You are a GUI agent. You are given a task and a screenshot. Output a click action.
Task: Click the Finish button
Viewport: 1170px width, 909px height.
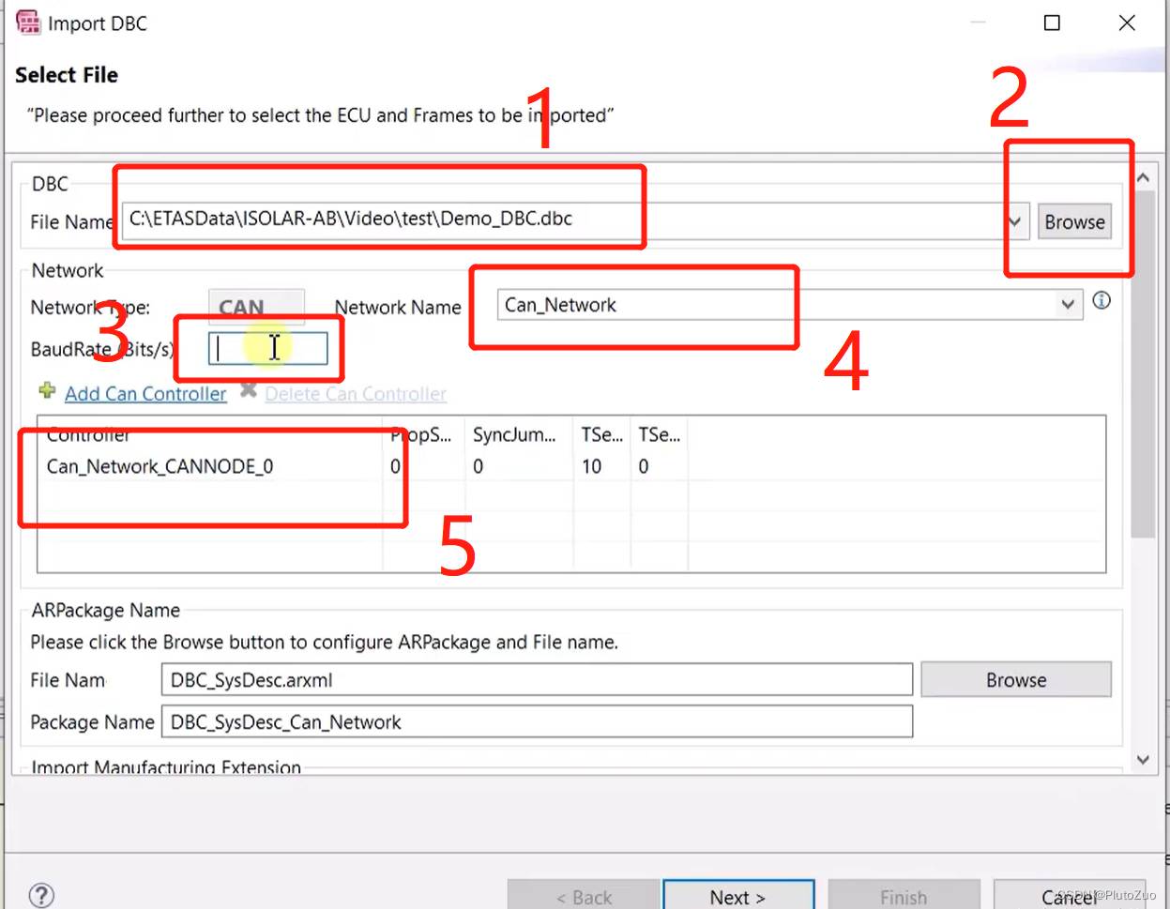tap(904, 896)
